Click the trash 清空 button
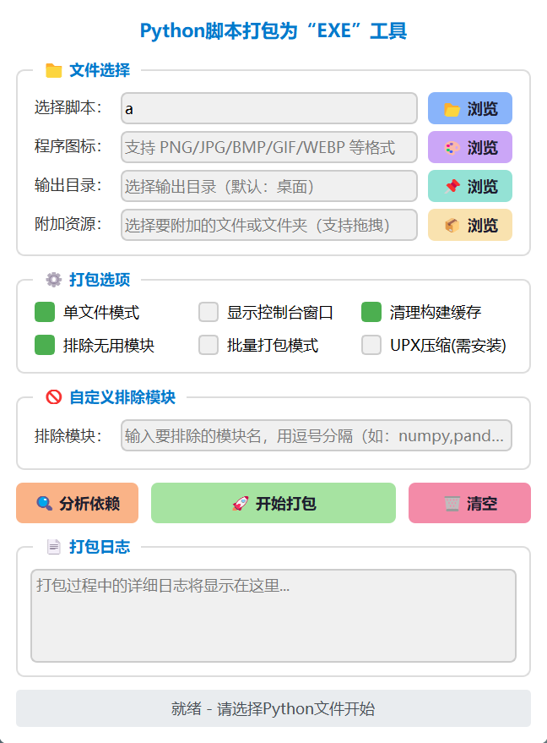Viewport: 547px width, 743px height. click(469, 504)
